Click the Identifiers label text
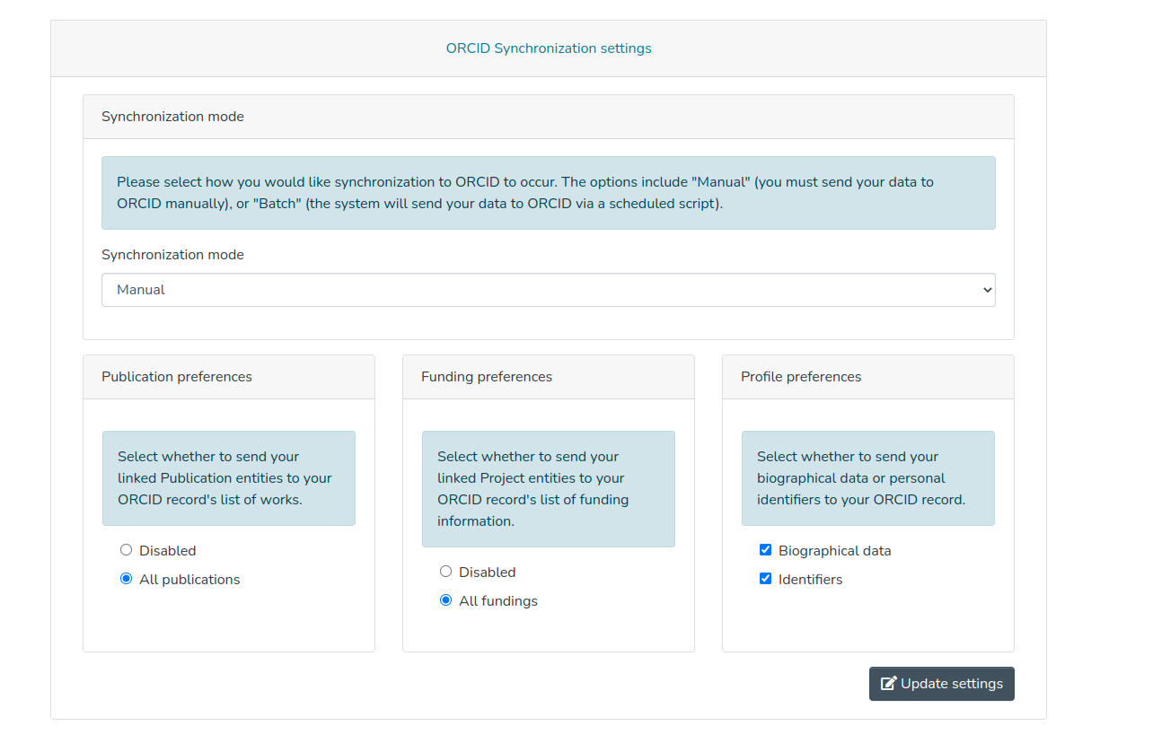Image resolution: width=1153 pixels, height=752 pixels. [x=811, y=580]
